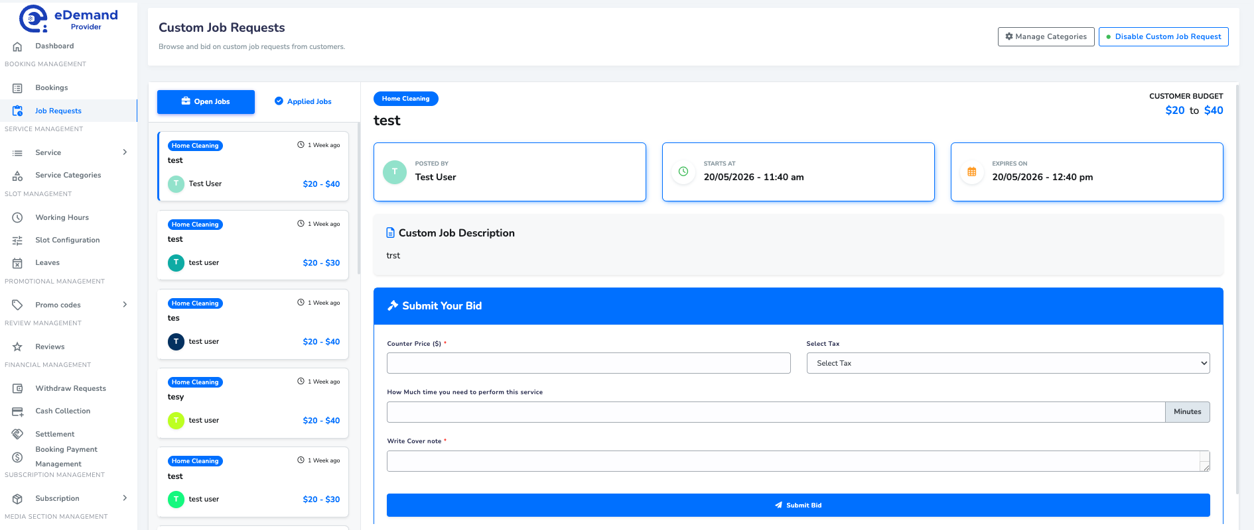1254x530 pixels.
Task: Click the Counter Price input field
Action: [x=589, y=363]
